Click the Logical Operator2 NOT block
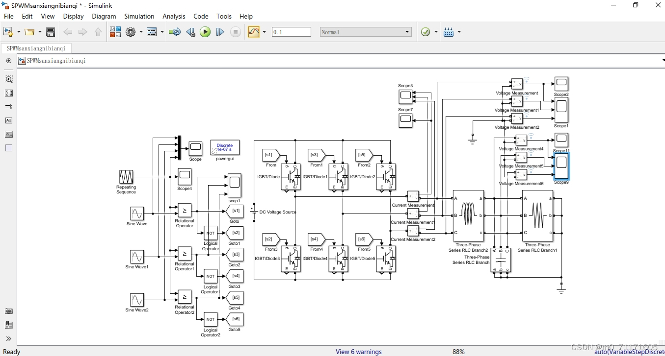 pos(211,319)
